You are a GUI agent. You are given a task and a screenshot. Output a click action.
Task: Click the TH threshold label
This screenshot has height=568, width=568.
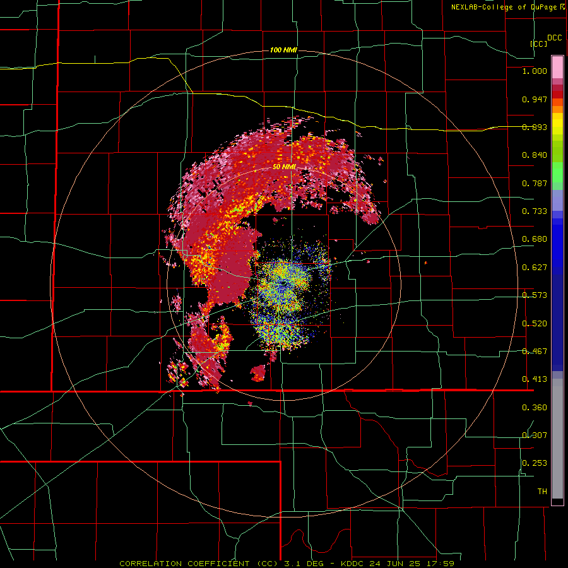click(542, 492)
